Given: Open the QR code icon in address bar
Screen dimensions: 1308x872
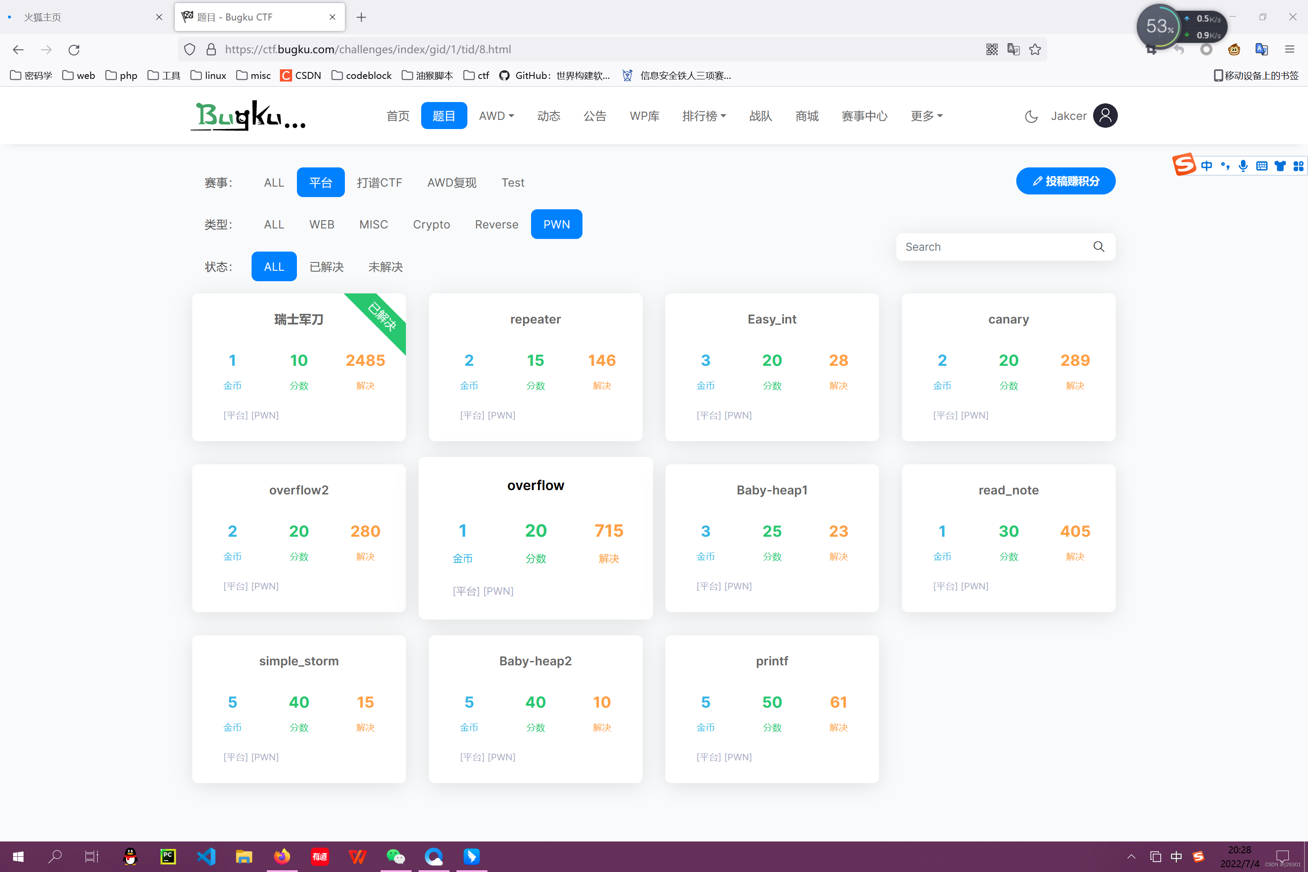Looking at the screenshot, I should pyautogui.click(x=991, y=50).
